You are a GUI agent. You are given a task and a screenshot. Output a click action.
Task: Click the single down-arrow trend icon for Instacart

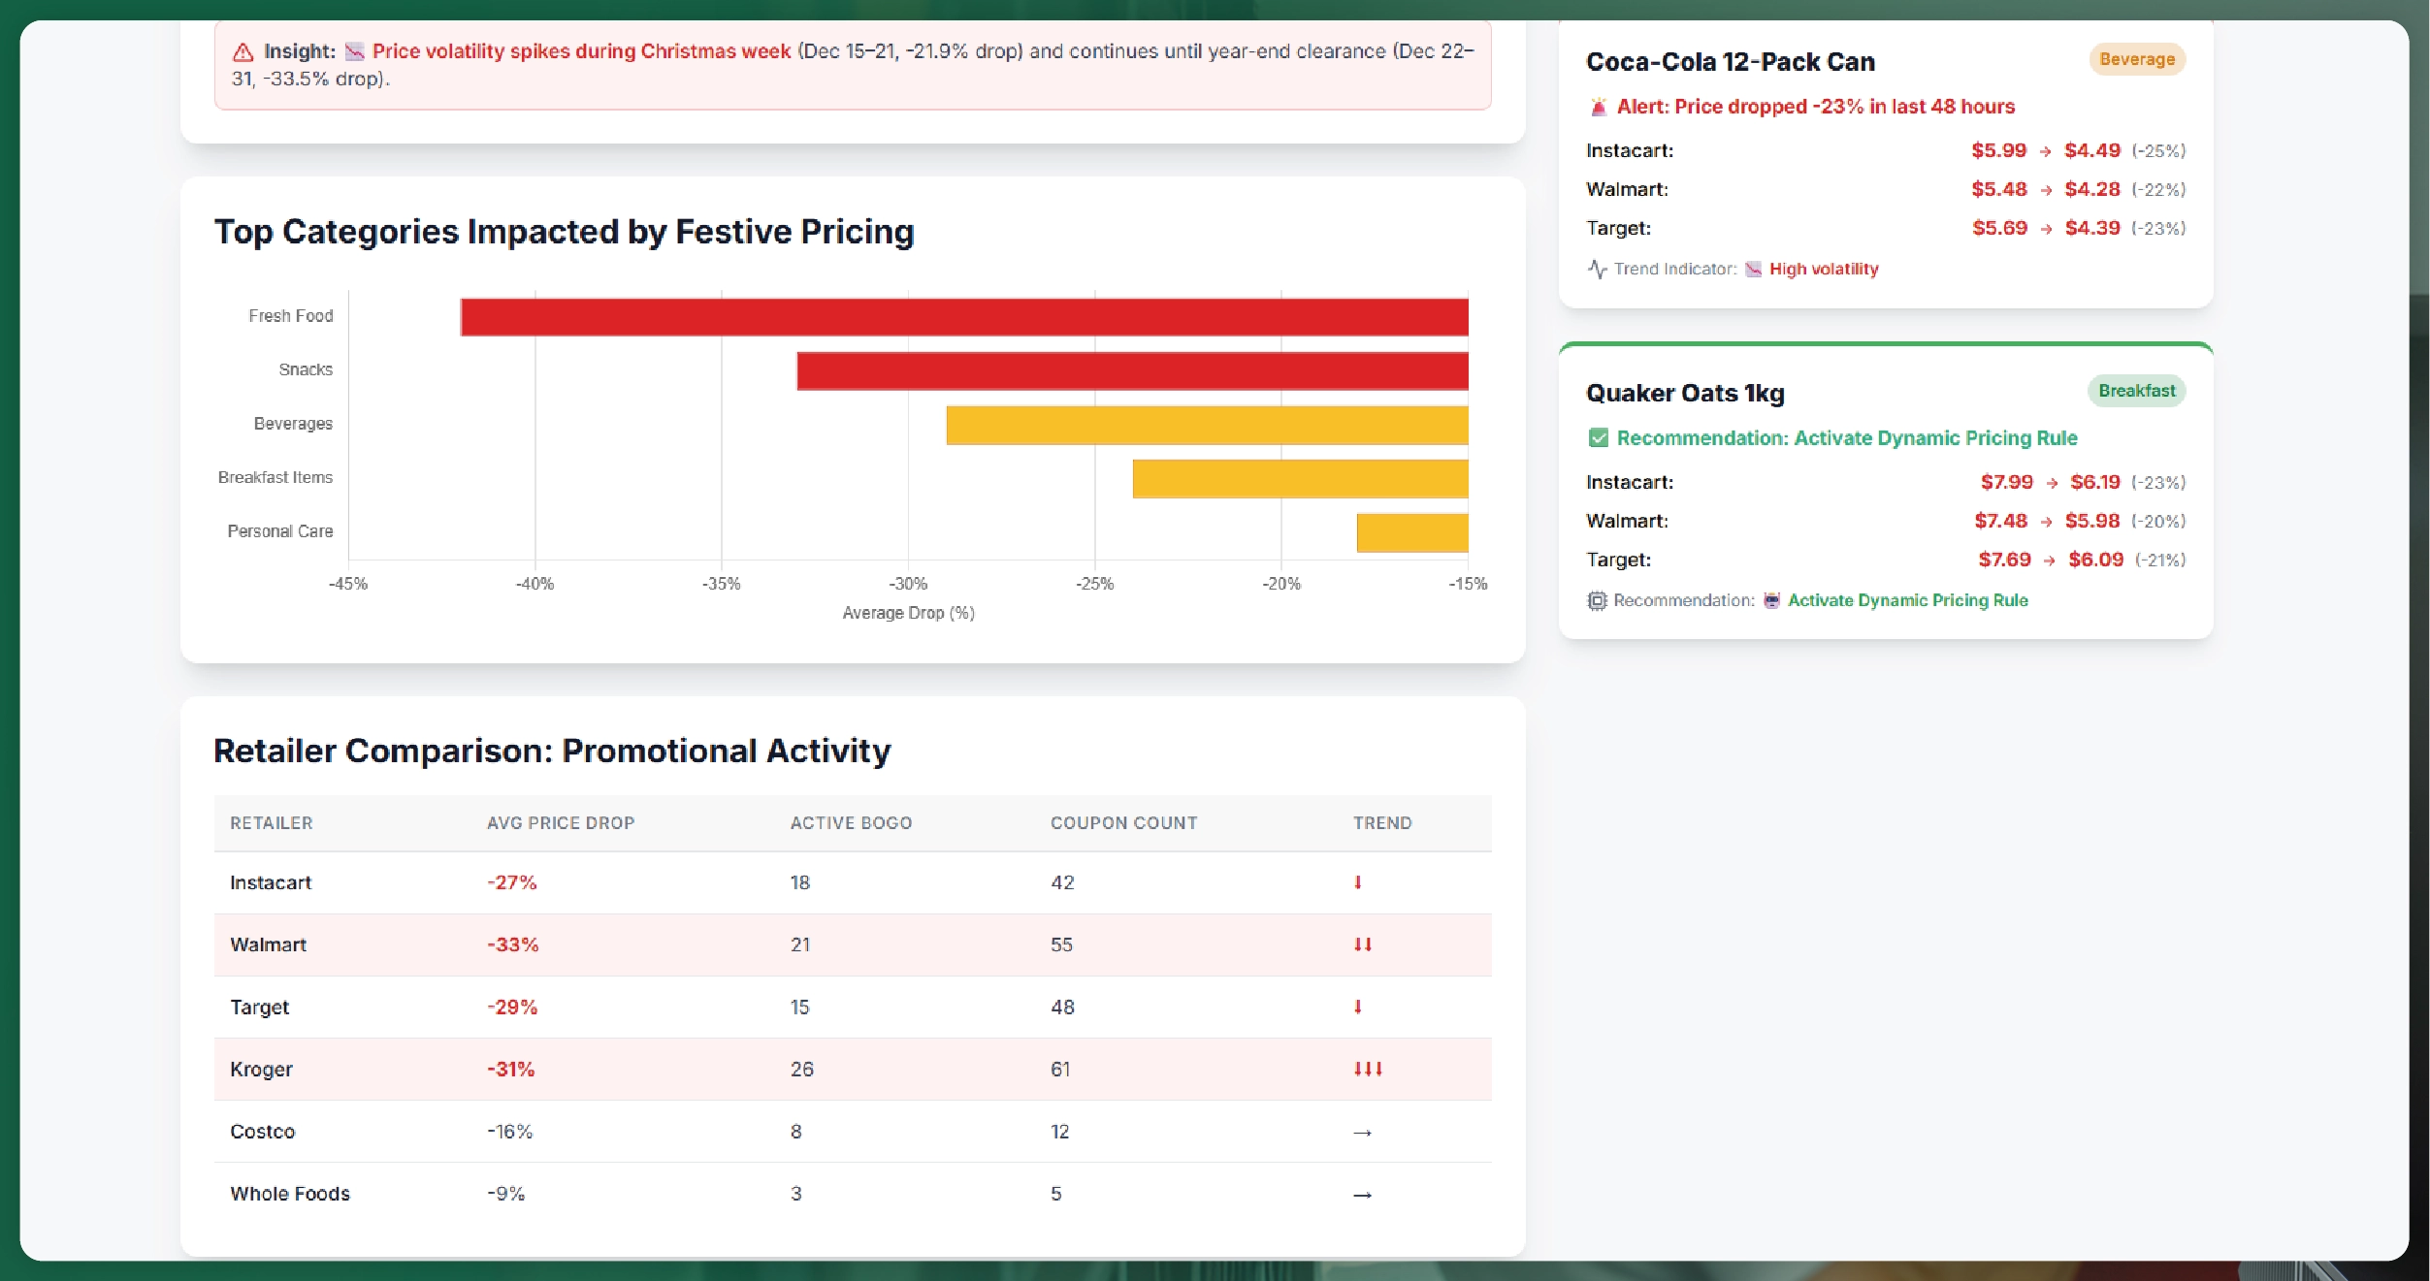(1359, 881)
